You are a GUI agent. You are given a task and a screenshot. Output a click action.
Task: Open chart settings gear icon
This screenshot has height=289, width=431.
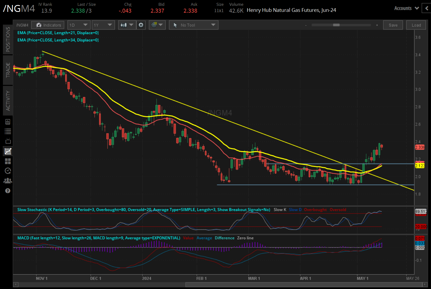pyautogui.click(x=141, y=25)
